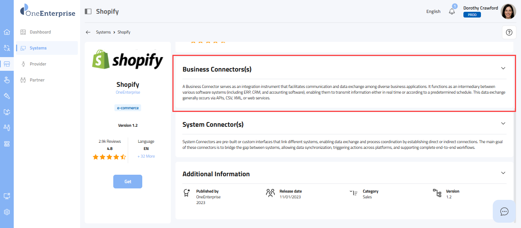Screen dimensions: 521x228
Task: Click the back arrow next to breadcrumb
Action: tap(88, 32)
